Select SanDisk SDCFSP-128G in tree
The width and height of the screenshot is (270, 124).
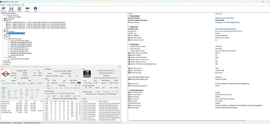[x=18, y=55]
